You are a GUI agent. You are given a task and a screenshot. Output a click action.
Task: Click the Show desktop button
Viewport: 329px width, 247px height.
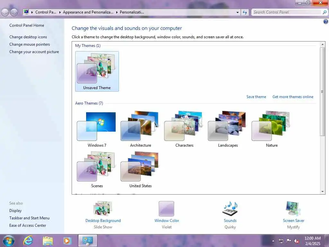click(x=326, y=241)
